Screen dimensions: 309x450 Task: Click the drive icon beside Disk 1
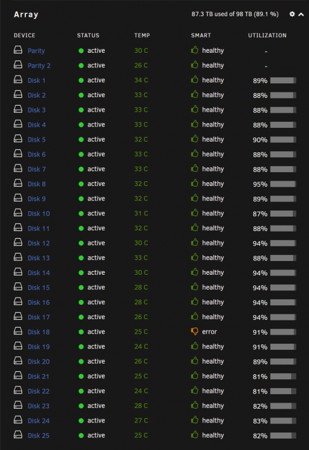coord(18,79)
